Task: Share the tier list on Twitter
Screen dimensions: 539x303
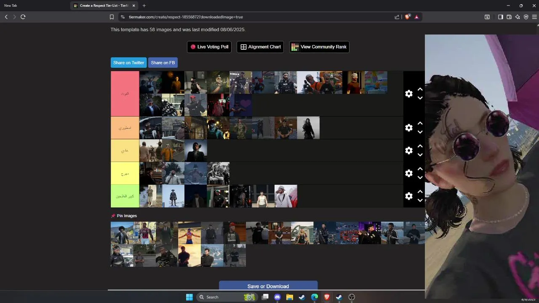Action: pos(128,63)
